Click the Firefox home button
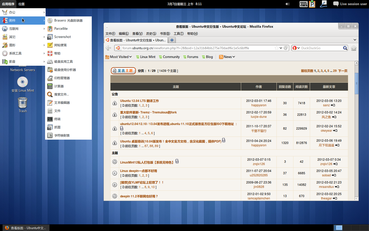This screenshot has width=369, height=231. 354,48
